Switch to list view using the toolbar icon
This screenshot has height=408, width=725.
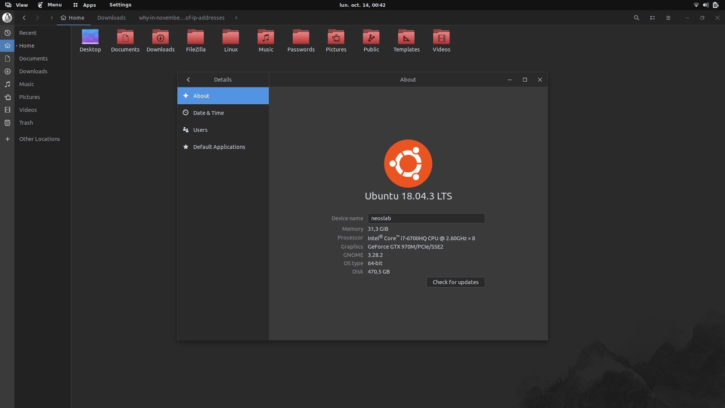652,18
